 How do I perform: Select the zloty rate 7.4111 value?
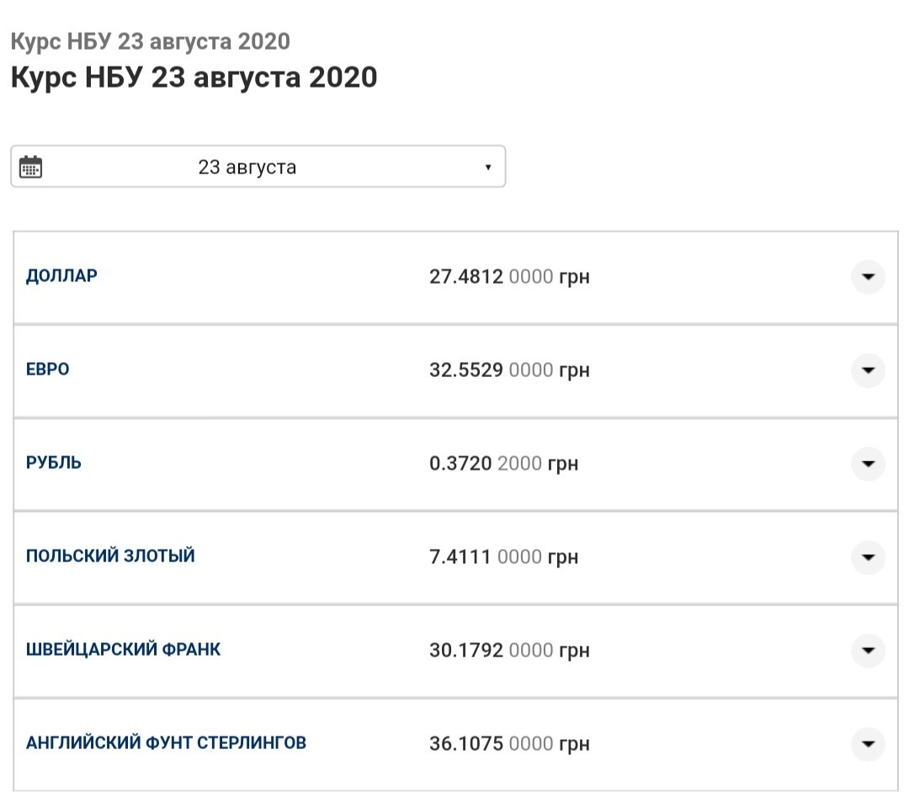point(460,557)
